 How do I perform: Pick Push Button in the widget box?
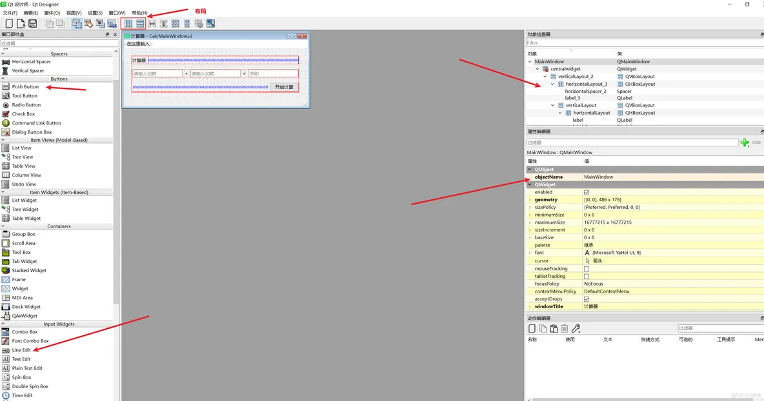coord(25,86)
